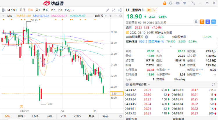This screenshot has width=218, height=120.
Task: Expand the MA indicator triangle menu
Action: point(3,16)
